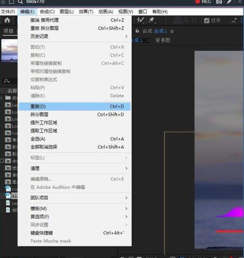Click the 名称 column header in project panel

[x=12, y=91]
